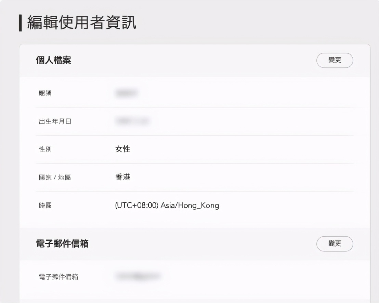The image size is (379, 303).
Task: Click the blurred email address value
Action: [139, 276]
